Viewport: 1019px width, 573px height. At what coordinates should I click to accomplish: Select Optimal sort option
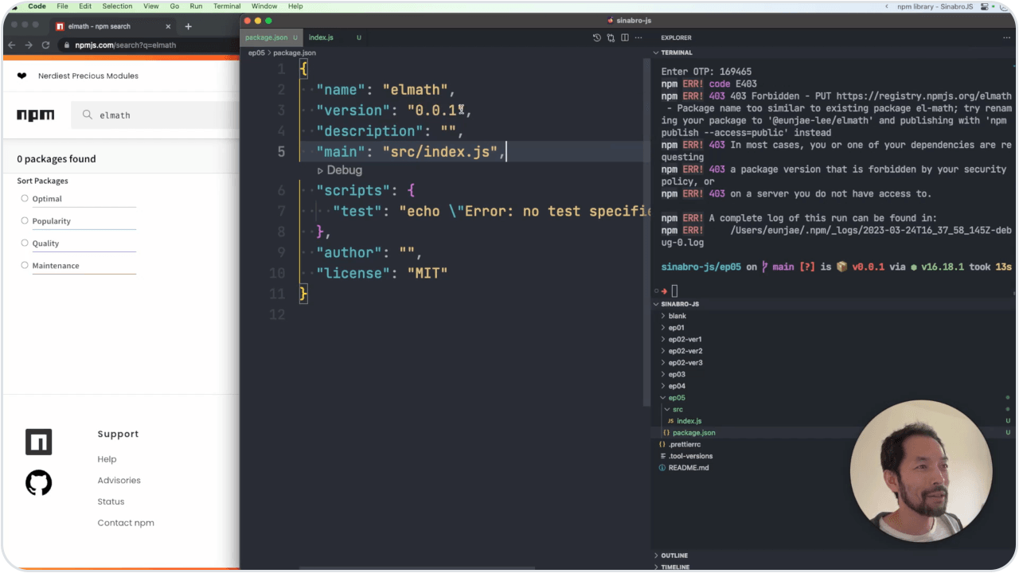tap(25, 199)
